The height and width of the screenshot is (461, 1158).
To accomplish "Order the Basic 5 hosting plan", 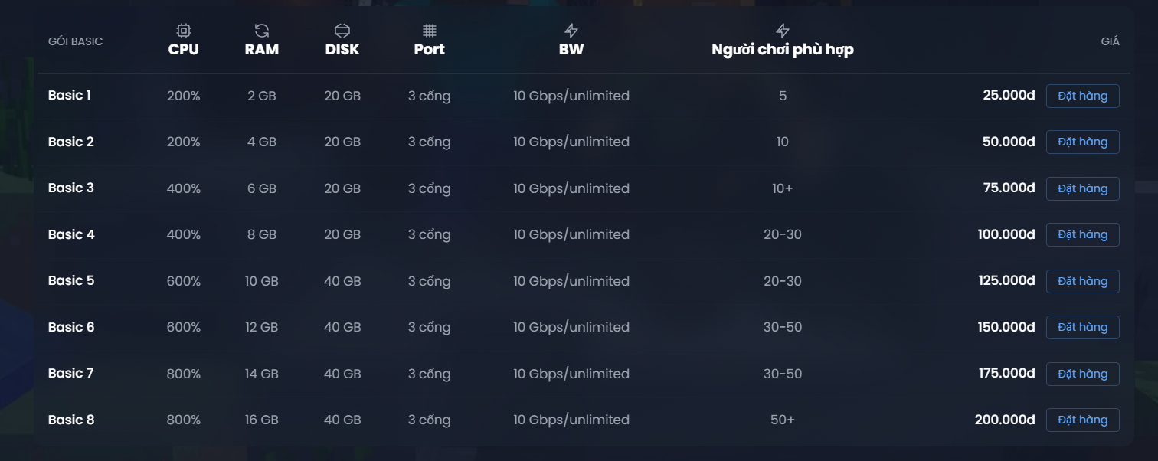I will tap(1082, 281).
